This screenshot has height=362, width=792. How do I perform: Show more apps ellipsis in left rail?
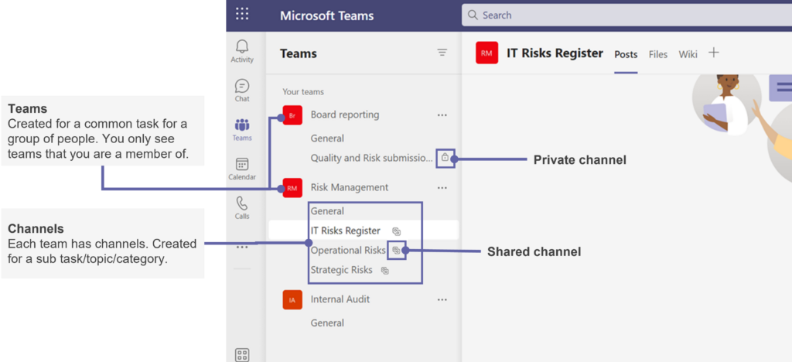tap(242, 248)
